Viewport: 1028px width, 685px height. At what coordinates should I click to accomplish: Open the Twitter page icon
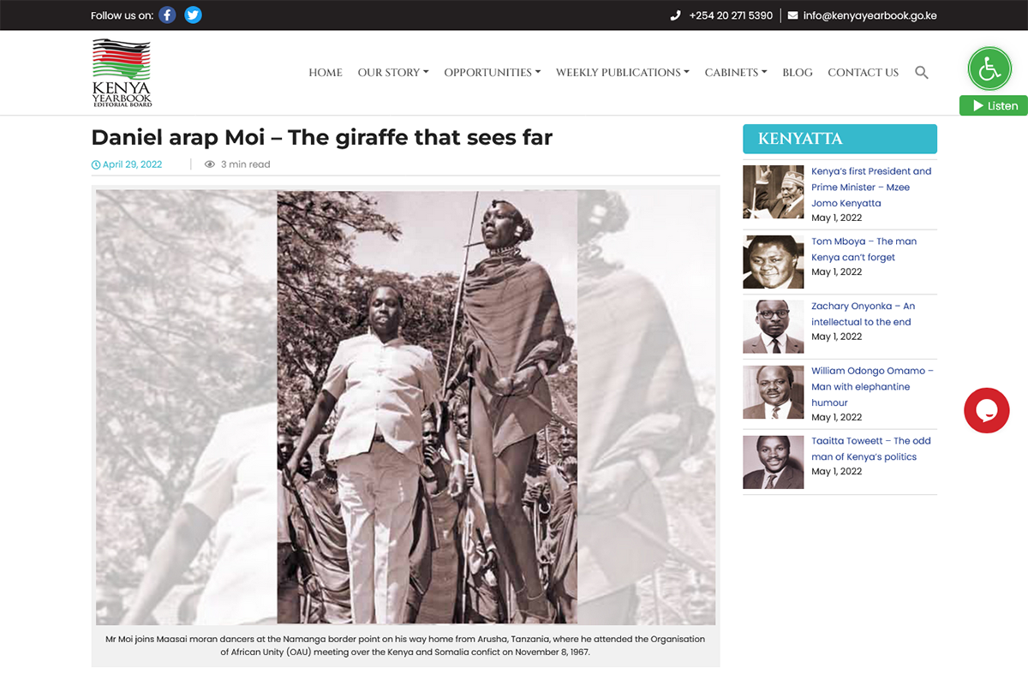pyautogui.click(x=194, y=15)
